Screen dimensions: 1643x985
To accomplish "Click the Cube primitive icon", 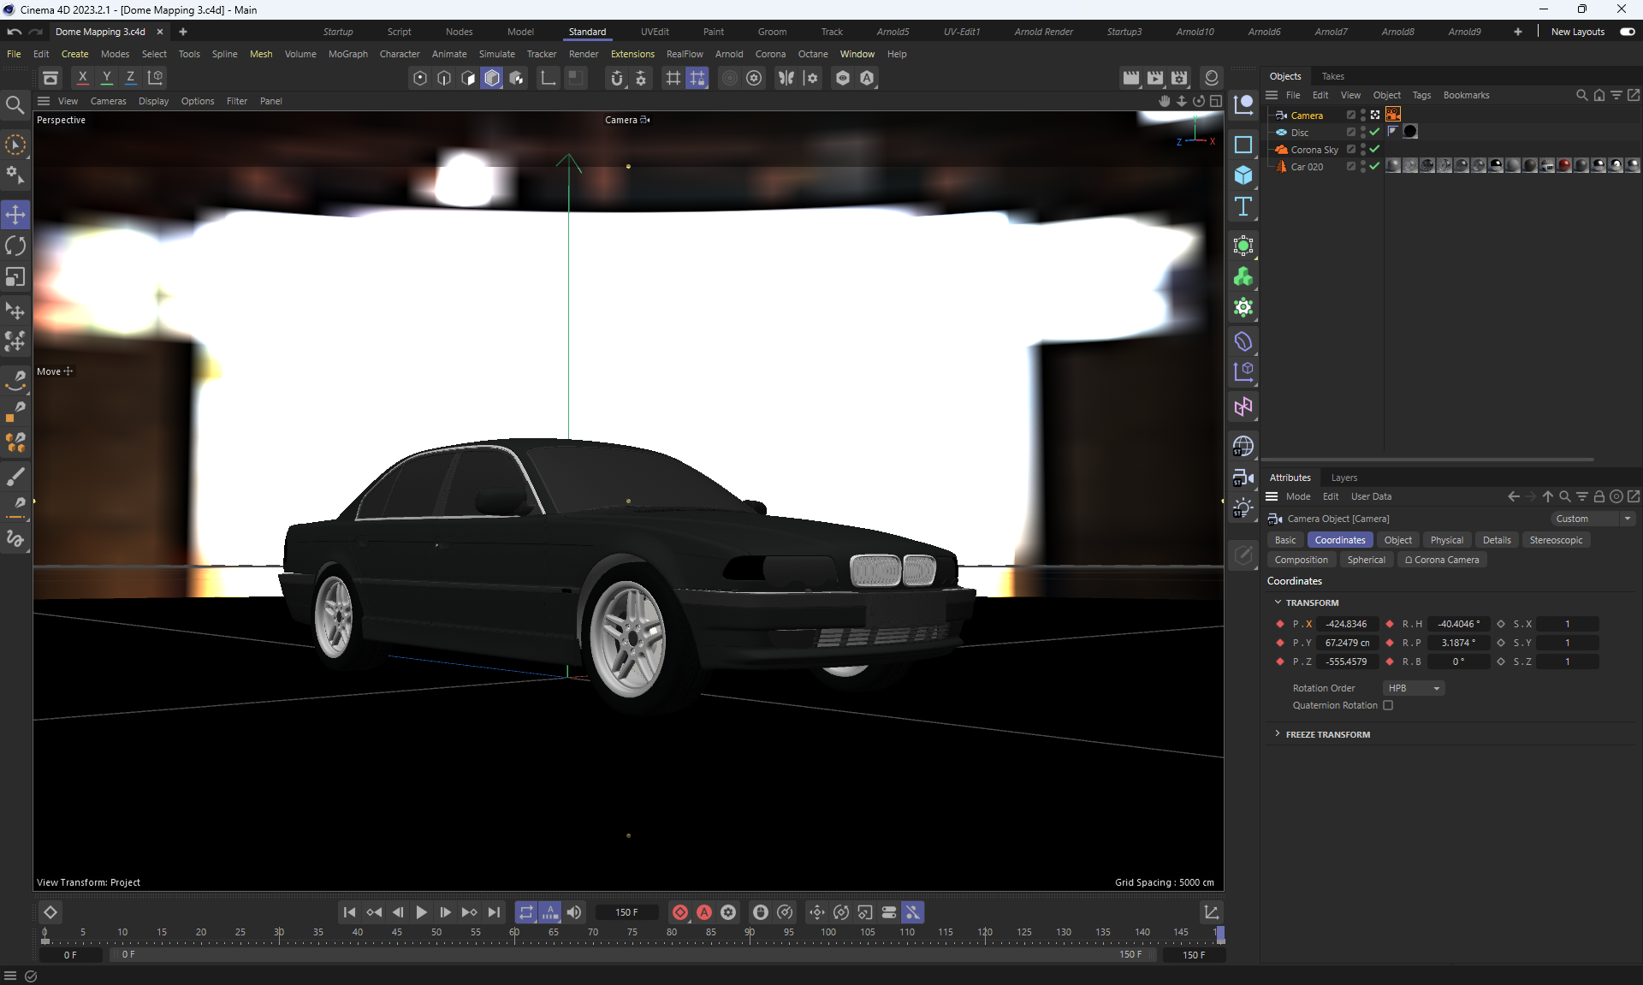I will click(1243, 175).
